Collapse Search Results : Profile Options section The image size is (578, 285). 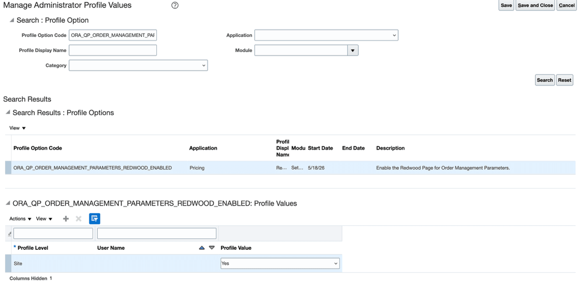pyautogui.click(x=8, y=112)
